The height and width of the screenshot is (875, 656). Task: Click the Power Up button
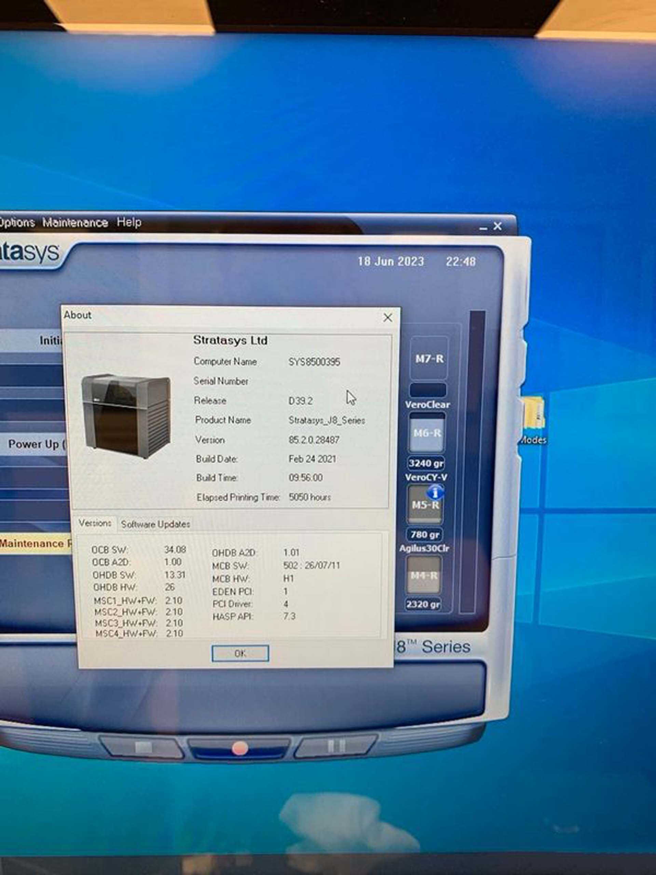pos(36,444)
